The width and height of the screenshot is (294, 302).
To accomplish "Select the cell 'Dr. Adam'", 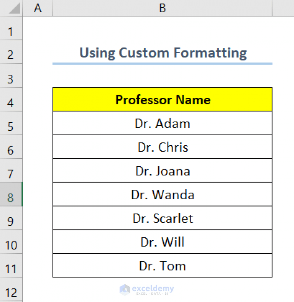I will pos(163,123).
